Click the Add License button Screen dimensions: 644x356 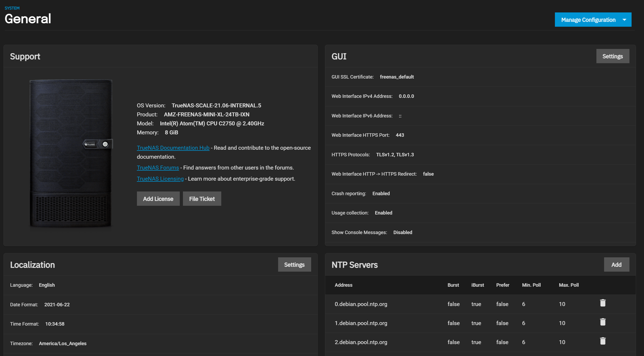coord(158,199)
